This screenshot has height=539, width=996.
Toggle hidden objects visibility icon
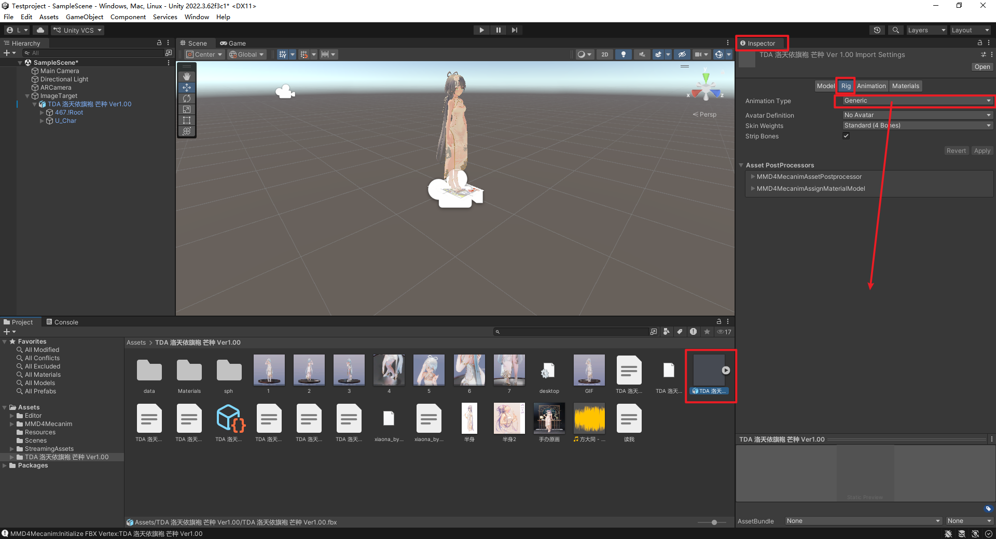(682, 54)
